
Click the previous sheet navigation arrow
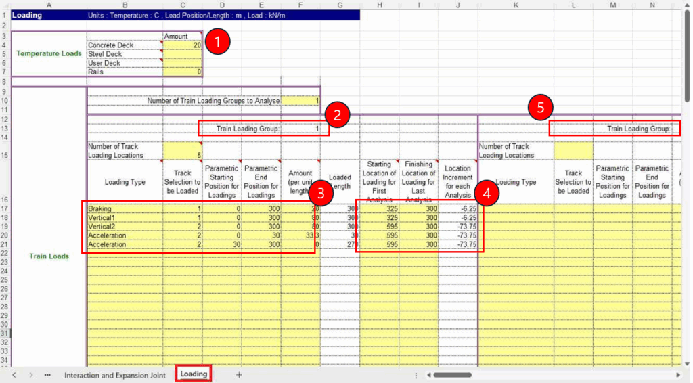coord(14,375)
